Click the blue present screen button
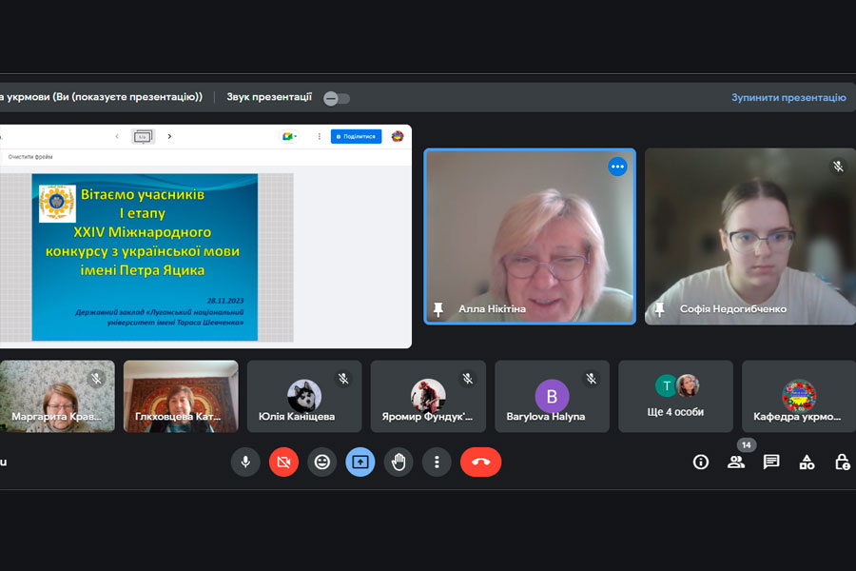The width and height of the screenshot is (856, 571). click(x=360, y=463)
